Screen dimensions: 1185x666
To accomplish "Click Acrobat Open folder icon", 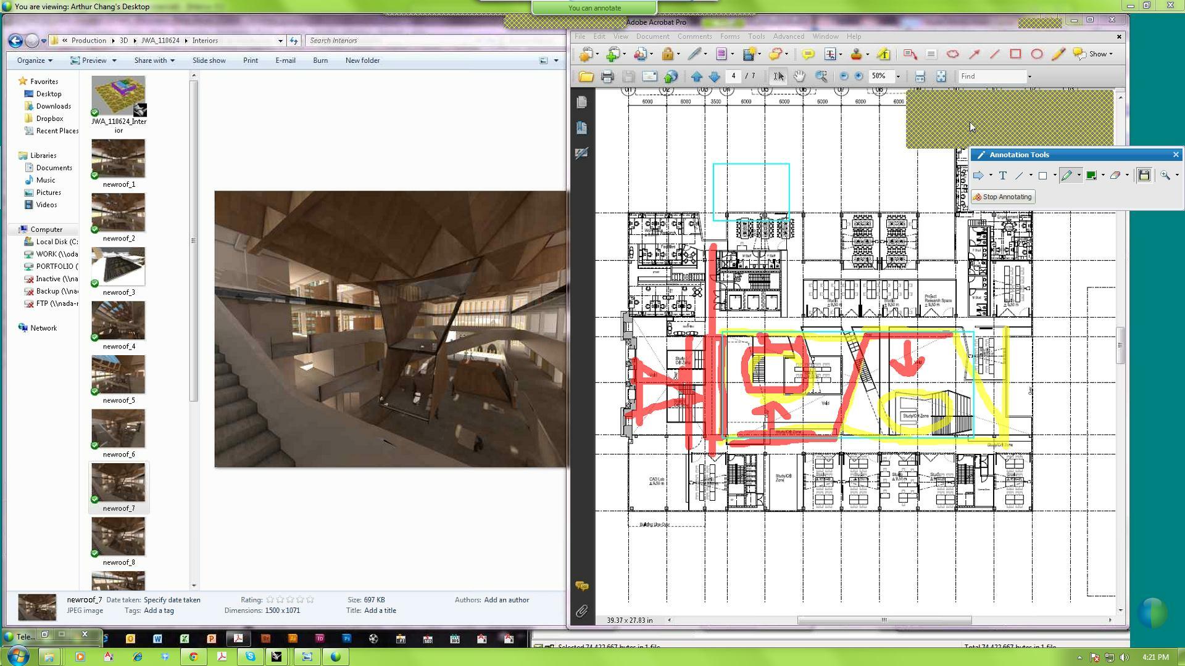I will pos(586,76).
